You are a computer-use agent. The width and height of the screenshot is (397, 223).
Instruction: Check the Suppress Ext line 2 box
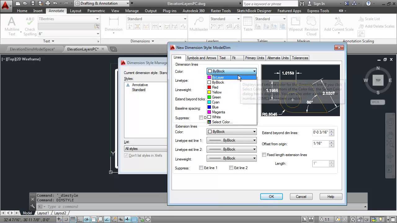(x=231, y=168)
